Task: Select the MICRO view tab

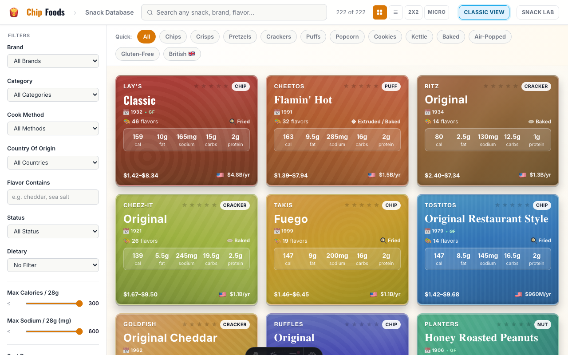Action: (436, 12)
